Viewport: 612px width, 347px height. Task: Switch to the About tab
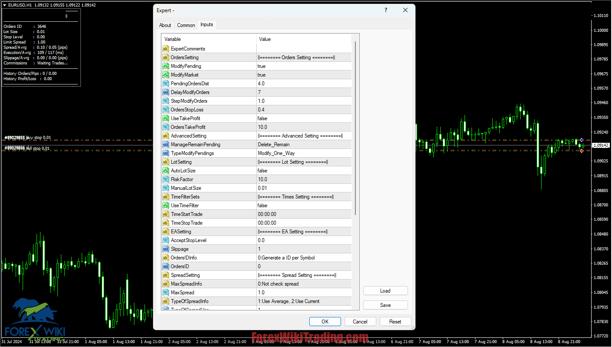[x=165, y=25]
